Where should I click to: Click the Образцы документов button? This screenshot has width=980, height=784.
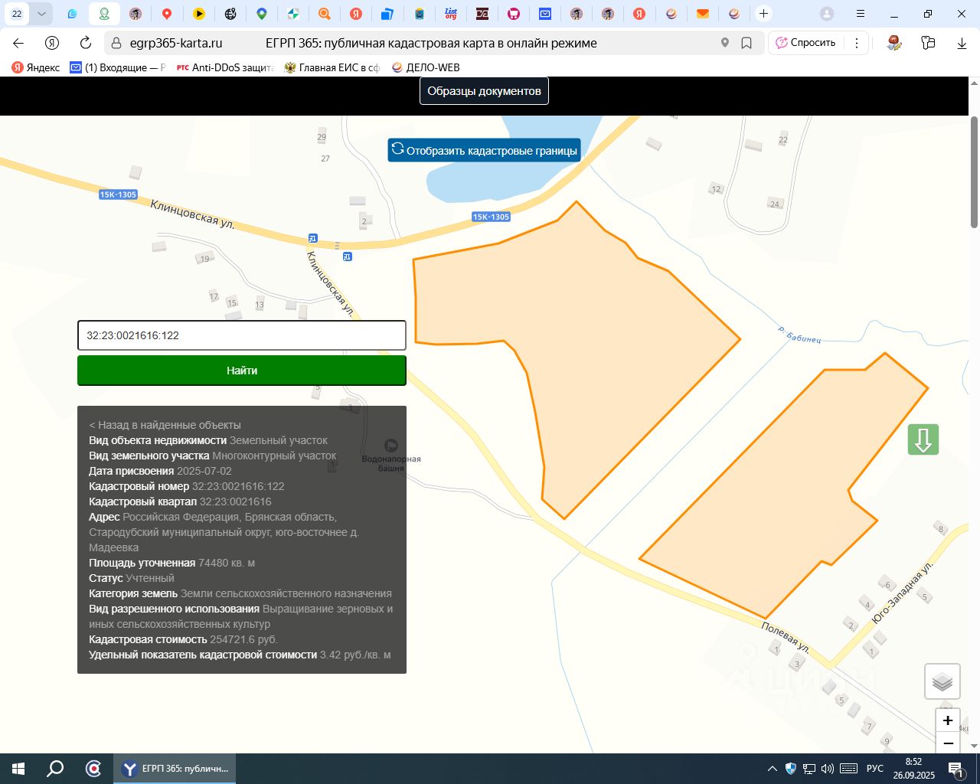pos(484,91)
